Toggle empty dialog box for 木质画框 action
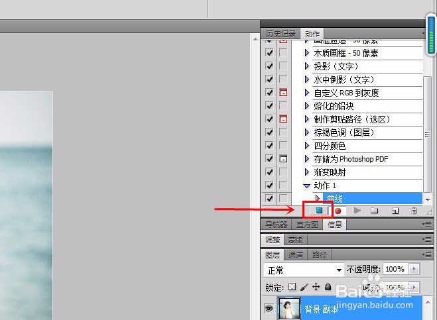 click(x=283, y=52)
